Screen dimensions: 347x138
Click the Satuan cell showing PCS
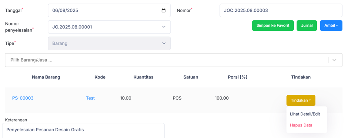[x=177, y=98]
